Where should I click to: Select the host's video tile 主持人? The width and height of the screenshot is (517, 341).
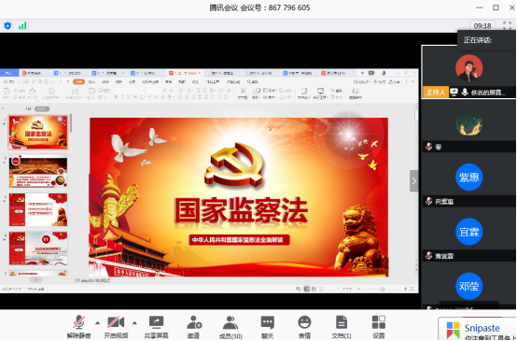coord(468,72)
